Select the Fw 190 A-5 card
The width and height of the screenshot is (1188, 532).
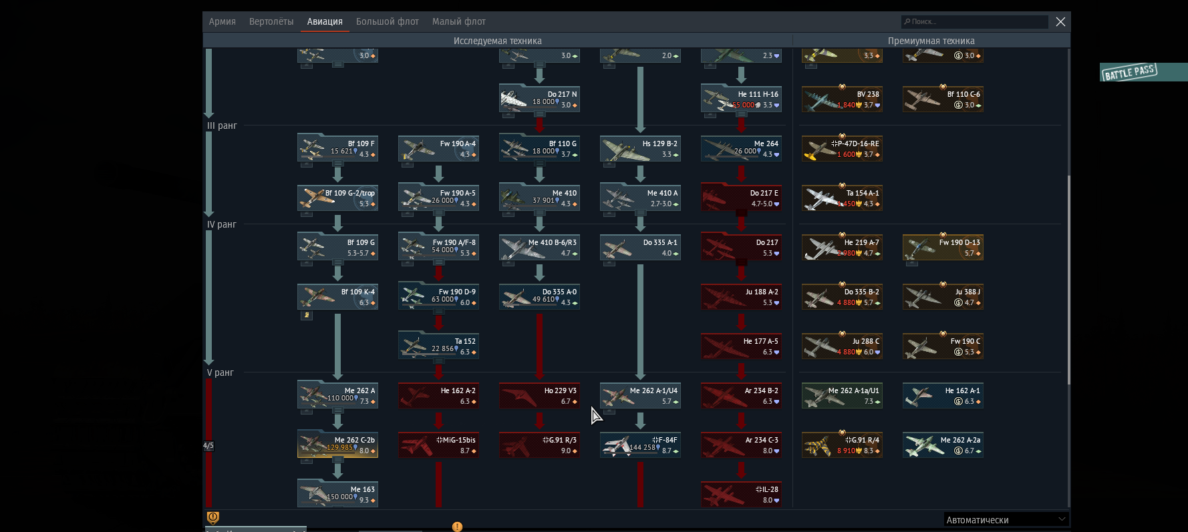tap(438, 198)
